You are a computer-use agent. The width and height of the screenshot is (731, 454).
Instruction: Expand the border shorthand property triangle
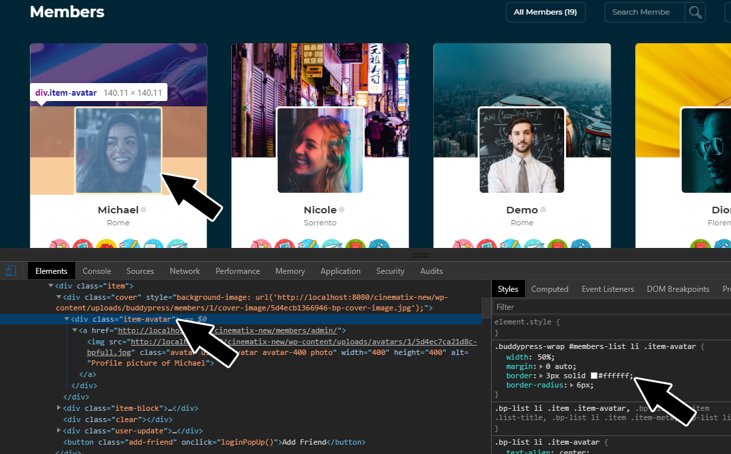[541, 376]
